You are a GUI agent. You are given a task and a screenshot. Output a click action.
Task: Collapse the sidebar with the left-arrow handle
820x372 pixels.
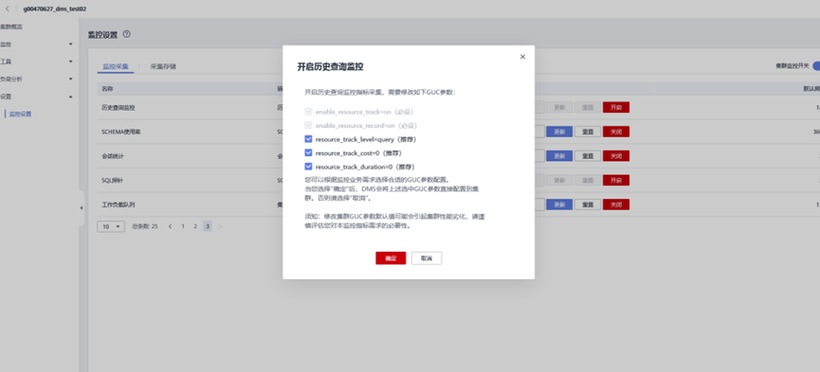(x=82, y=208)
